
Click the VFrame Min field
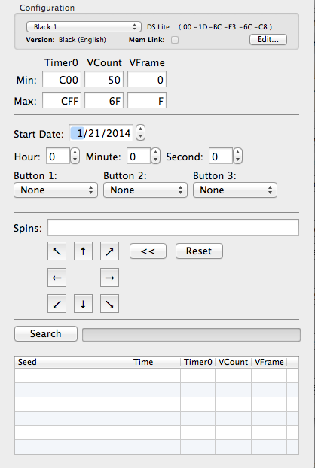[x=147, y=80]
